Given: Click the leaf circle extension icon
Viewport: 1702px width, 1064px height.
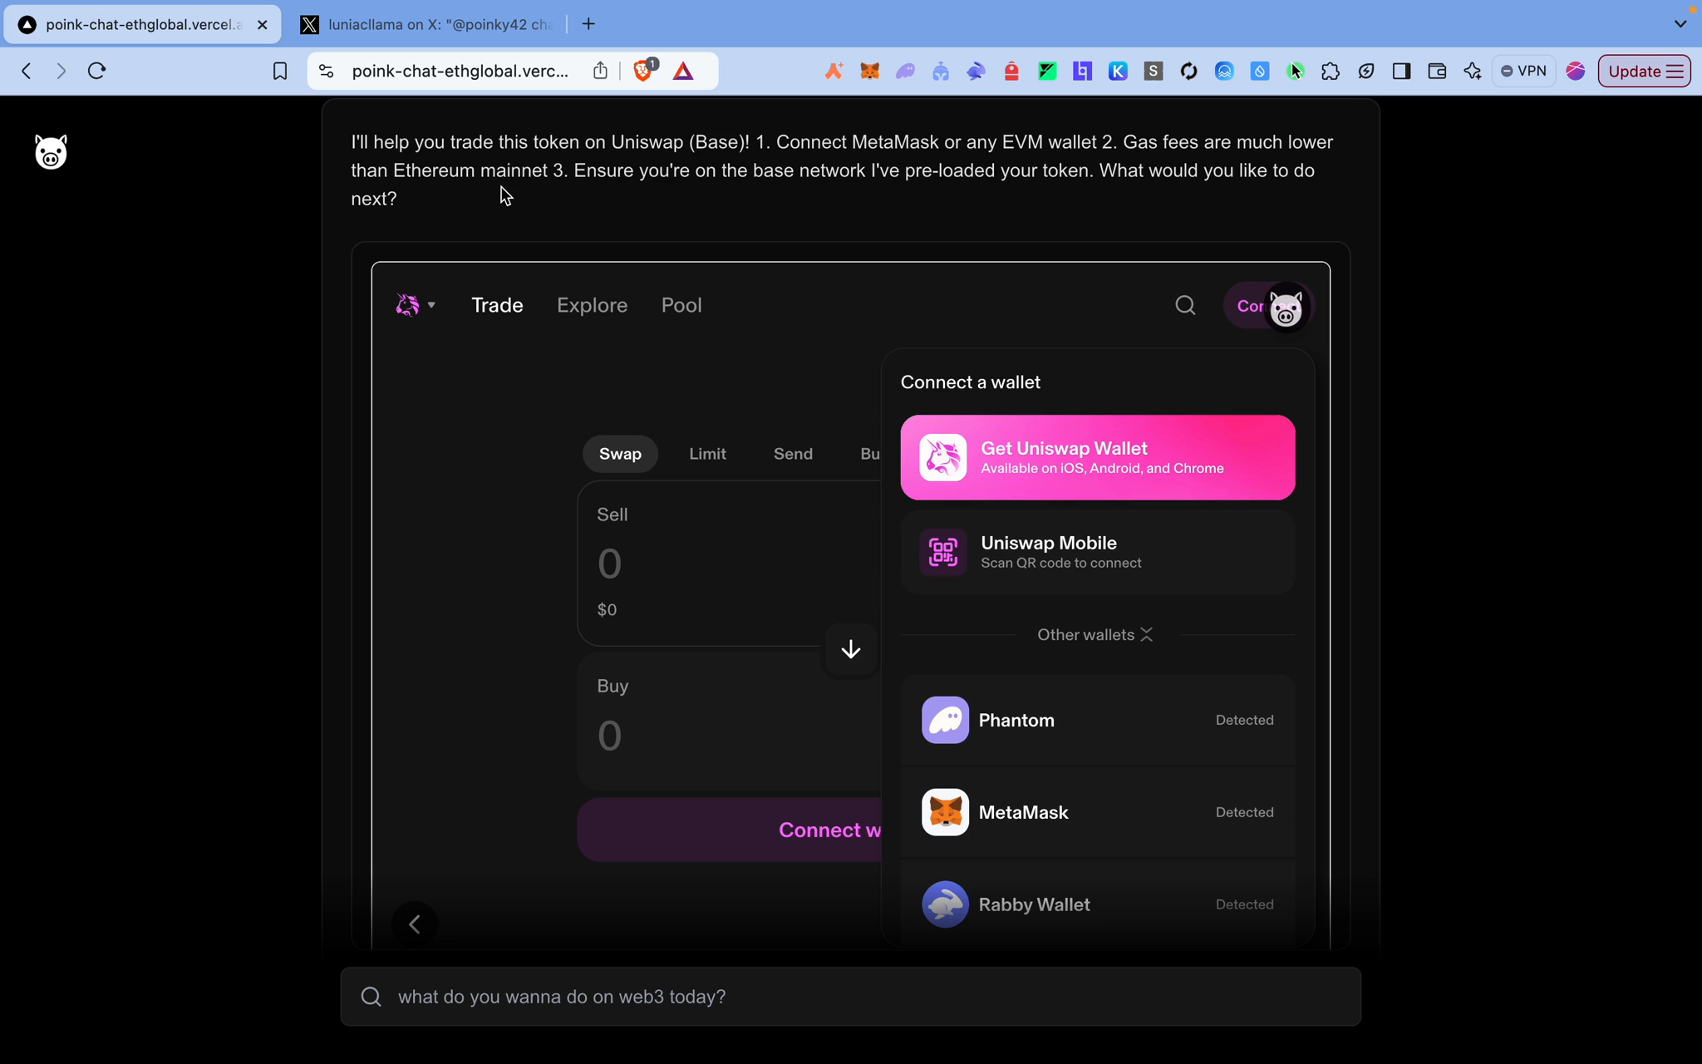Looking at the screenshot, I should click(x=1365, y=71).
